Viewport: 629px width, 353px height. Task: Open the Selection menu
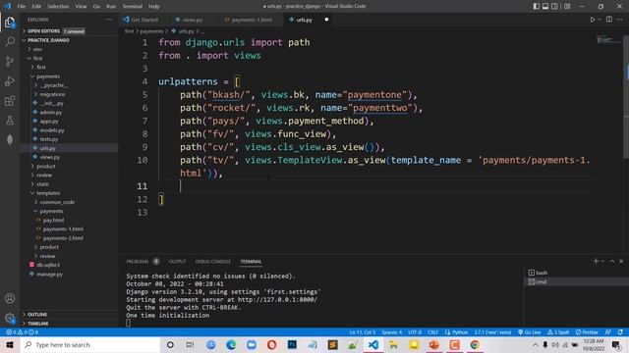click(58, 6)
